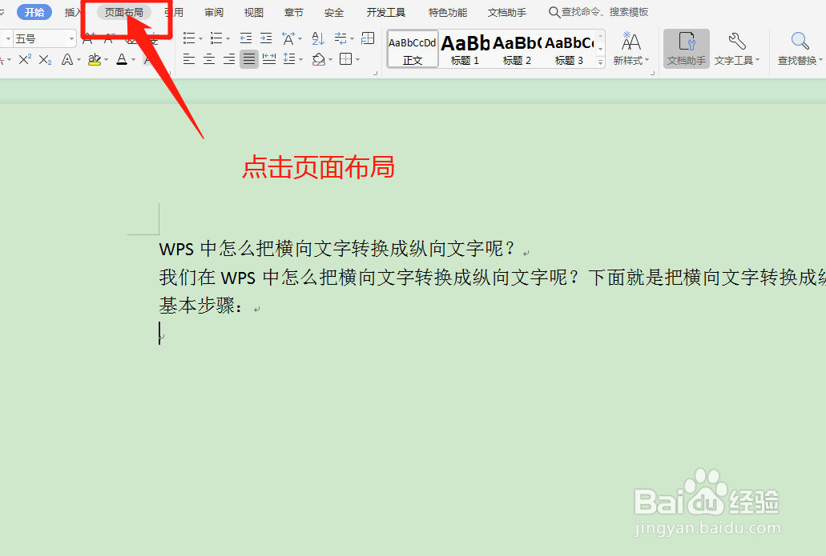Open the 新样式 new style tool
Screen dimensions: 826x556
tap(631, 48)
